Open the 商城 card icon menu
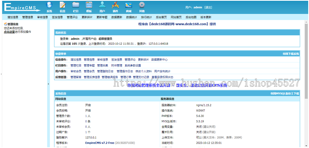The width and height of the screenshot is (309, 148). tap(128, 7)
